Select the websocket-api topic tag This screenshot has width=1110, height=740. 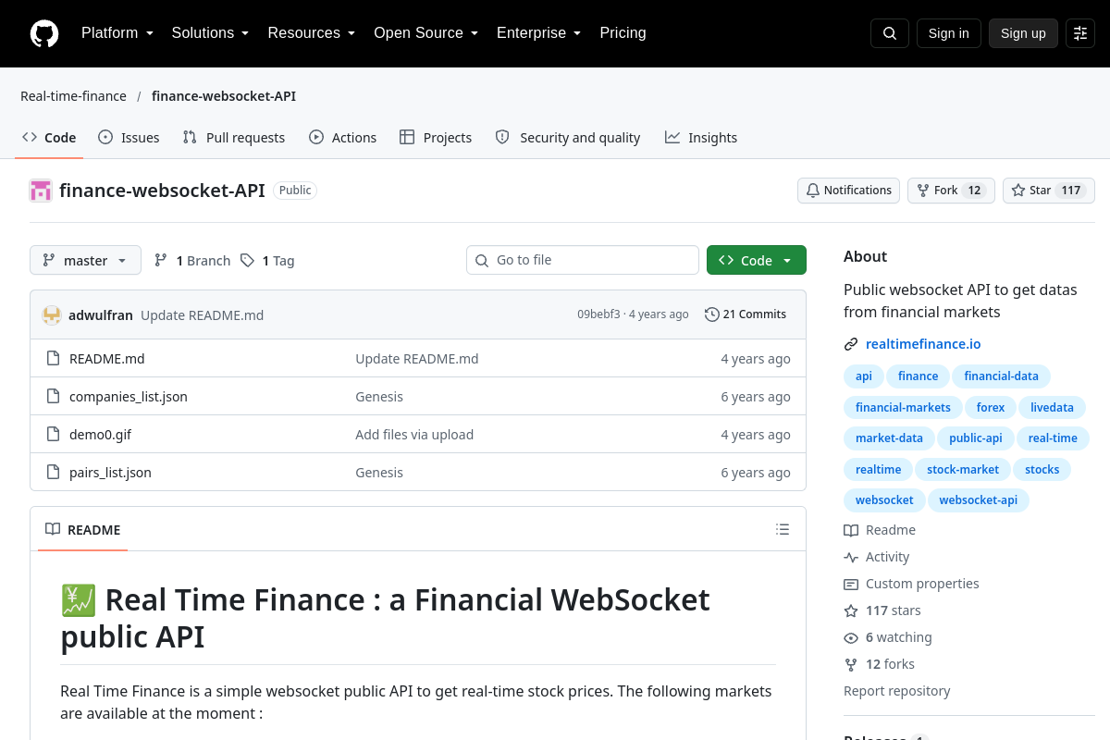[979, 500]
